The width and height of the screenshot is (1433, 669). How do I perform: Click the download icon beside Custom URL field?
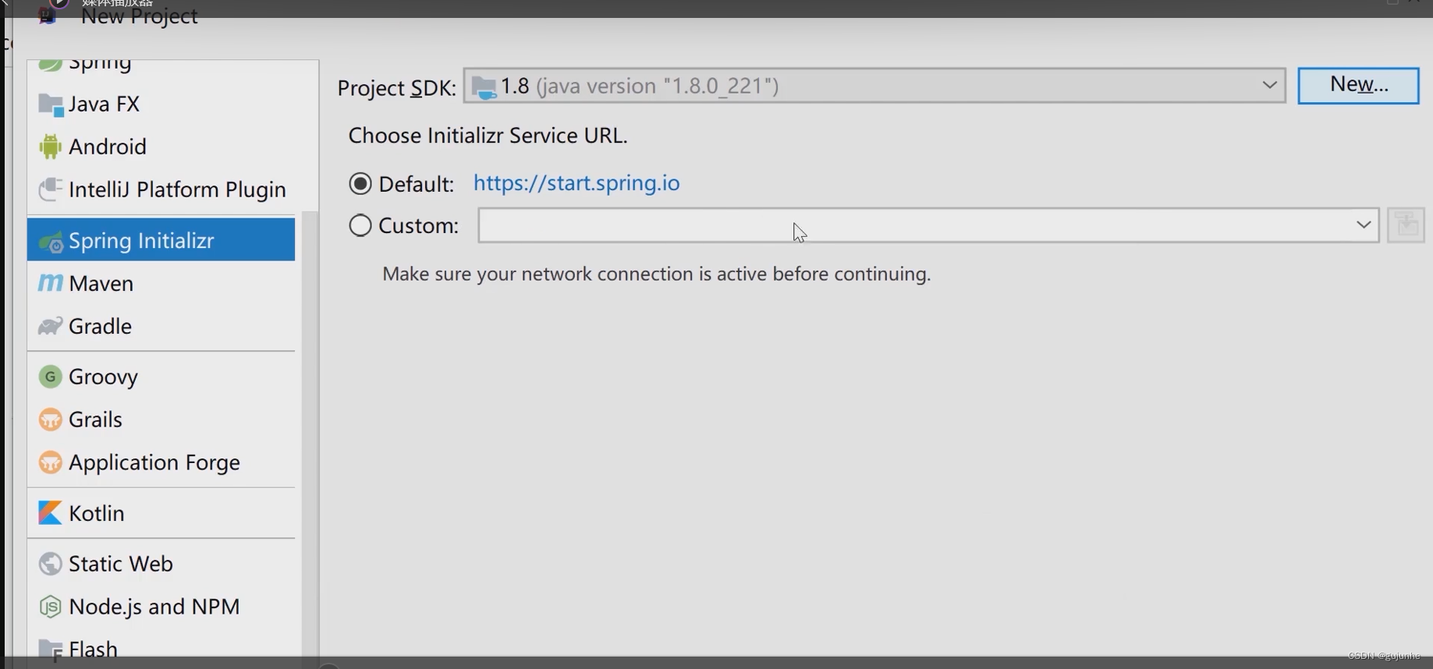[1406, 225]
